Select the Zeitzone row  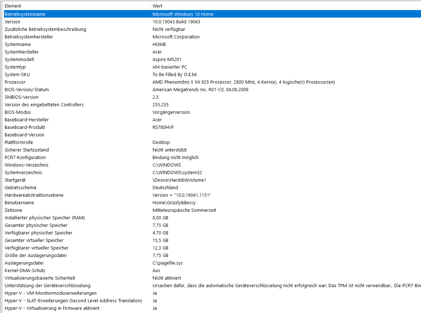coord(212,210)
